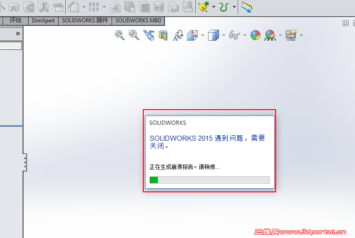
Task: Select the Boundary Cut tool
Action: pyautogui.click(x=58, y=7)
